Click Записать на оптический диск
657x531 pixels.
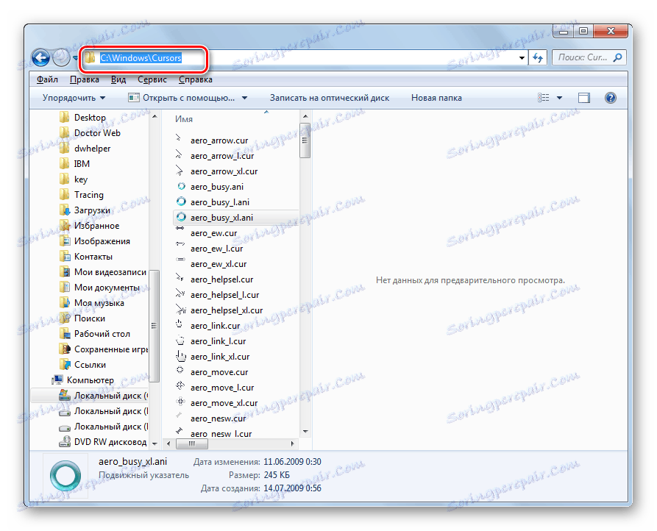tap(330, 98)
